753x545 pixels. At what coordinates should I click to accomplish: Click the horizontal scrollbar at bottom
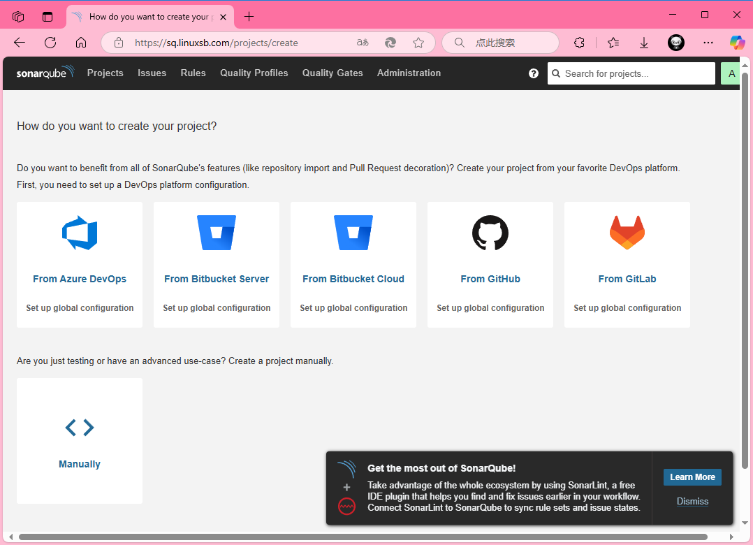(x=363, y=537)
